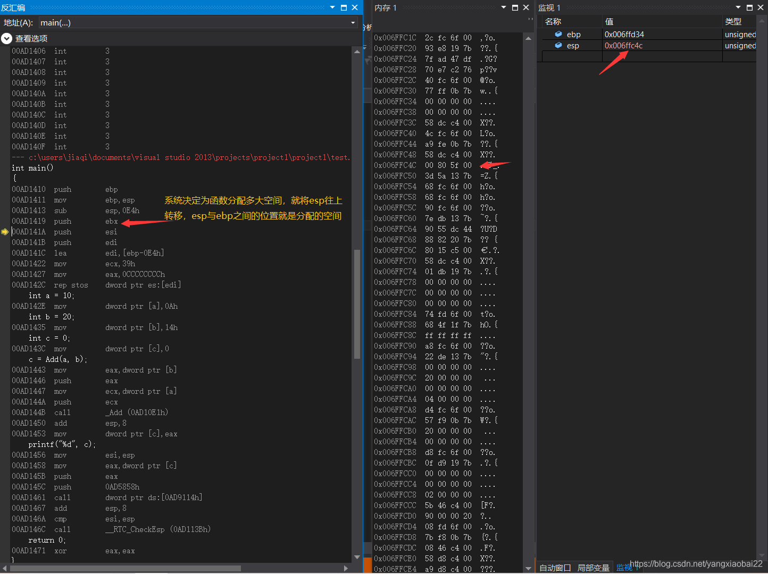Click the memory window scrollbar down arrow
Screen dimensions: 768x574
point(528,568)
